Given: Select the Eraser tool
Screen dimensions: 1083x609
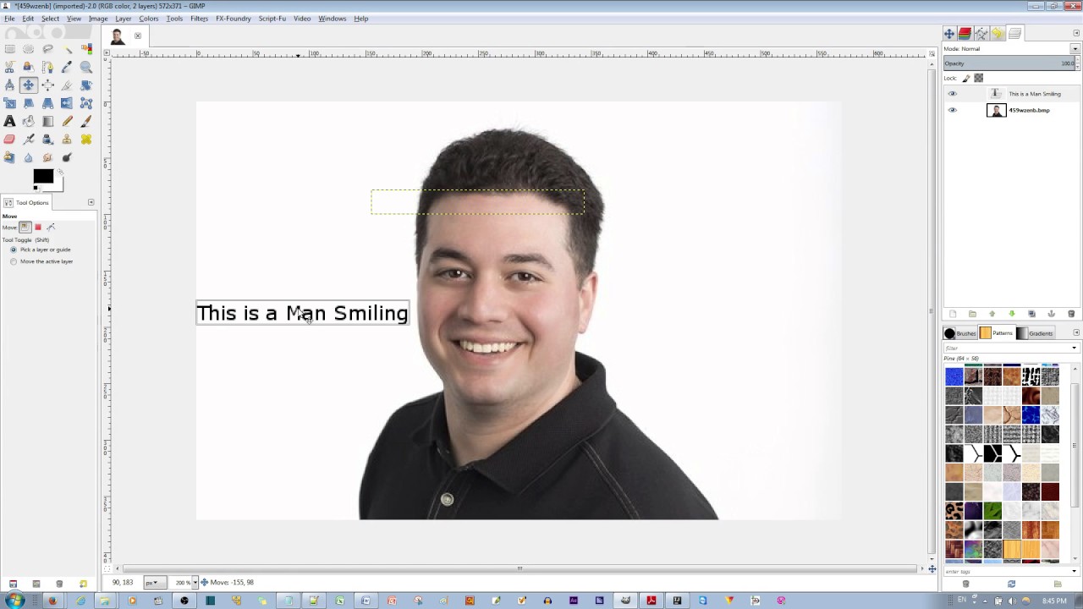Looking at the screenshot, I should (x=9, y=139).
